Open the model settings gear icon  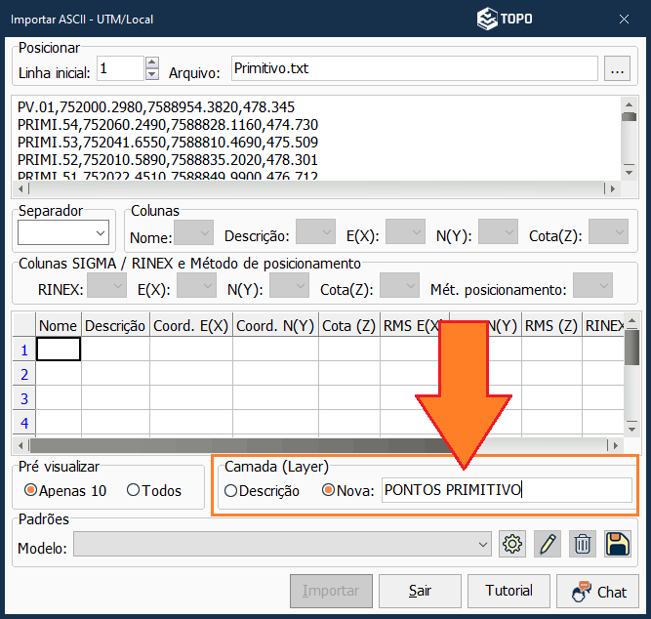click(x=512, y=545)
